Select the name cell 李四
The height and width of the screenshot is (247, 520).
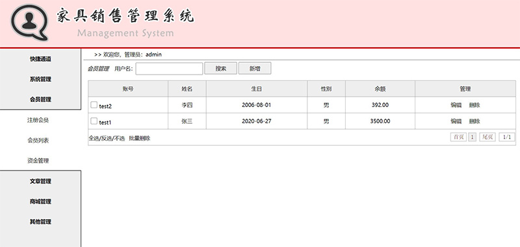click(187, 105)
